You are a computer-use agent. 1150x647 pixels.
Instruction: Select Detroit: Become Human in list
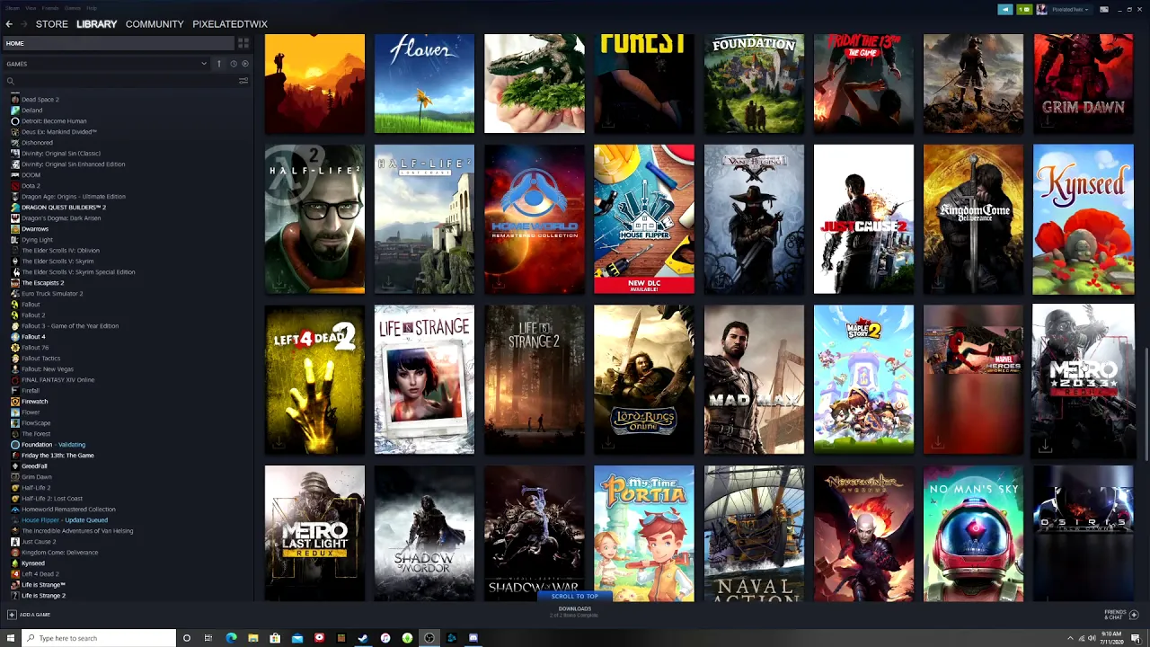tap(54, 121)
